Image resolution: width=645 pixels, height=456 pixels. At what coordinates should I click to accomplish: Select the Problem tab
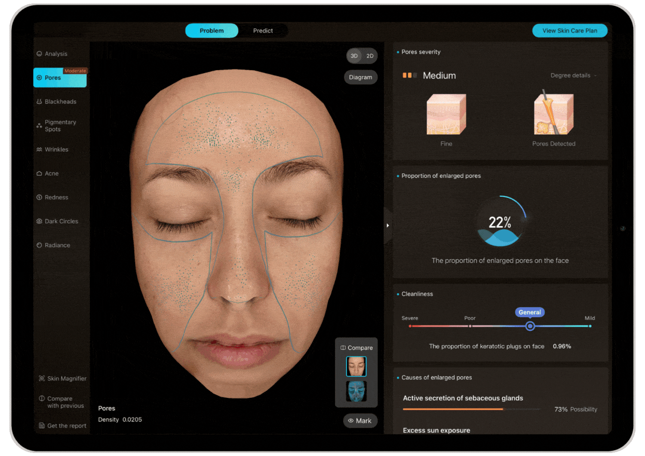(x=212, y=31)
